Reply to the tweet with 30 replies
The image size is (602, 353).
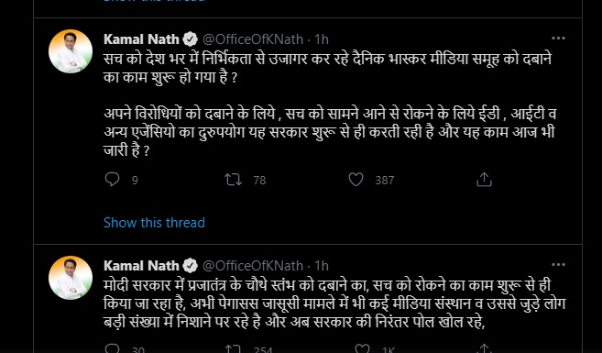click(x=112, y=348)
